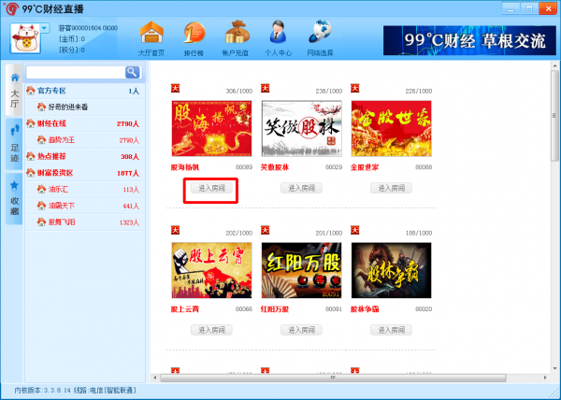Click the room ID 80029

coord(334,167)
